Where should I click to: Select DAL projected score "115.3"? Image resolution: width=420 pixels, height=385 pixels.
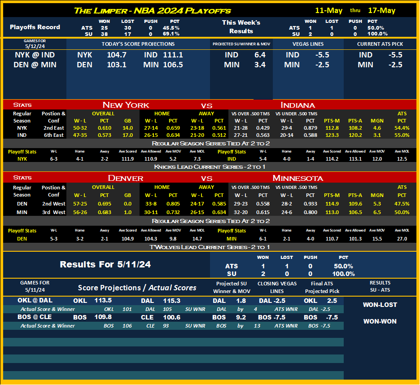coord(172,301)
